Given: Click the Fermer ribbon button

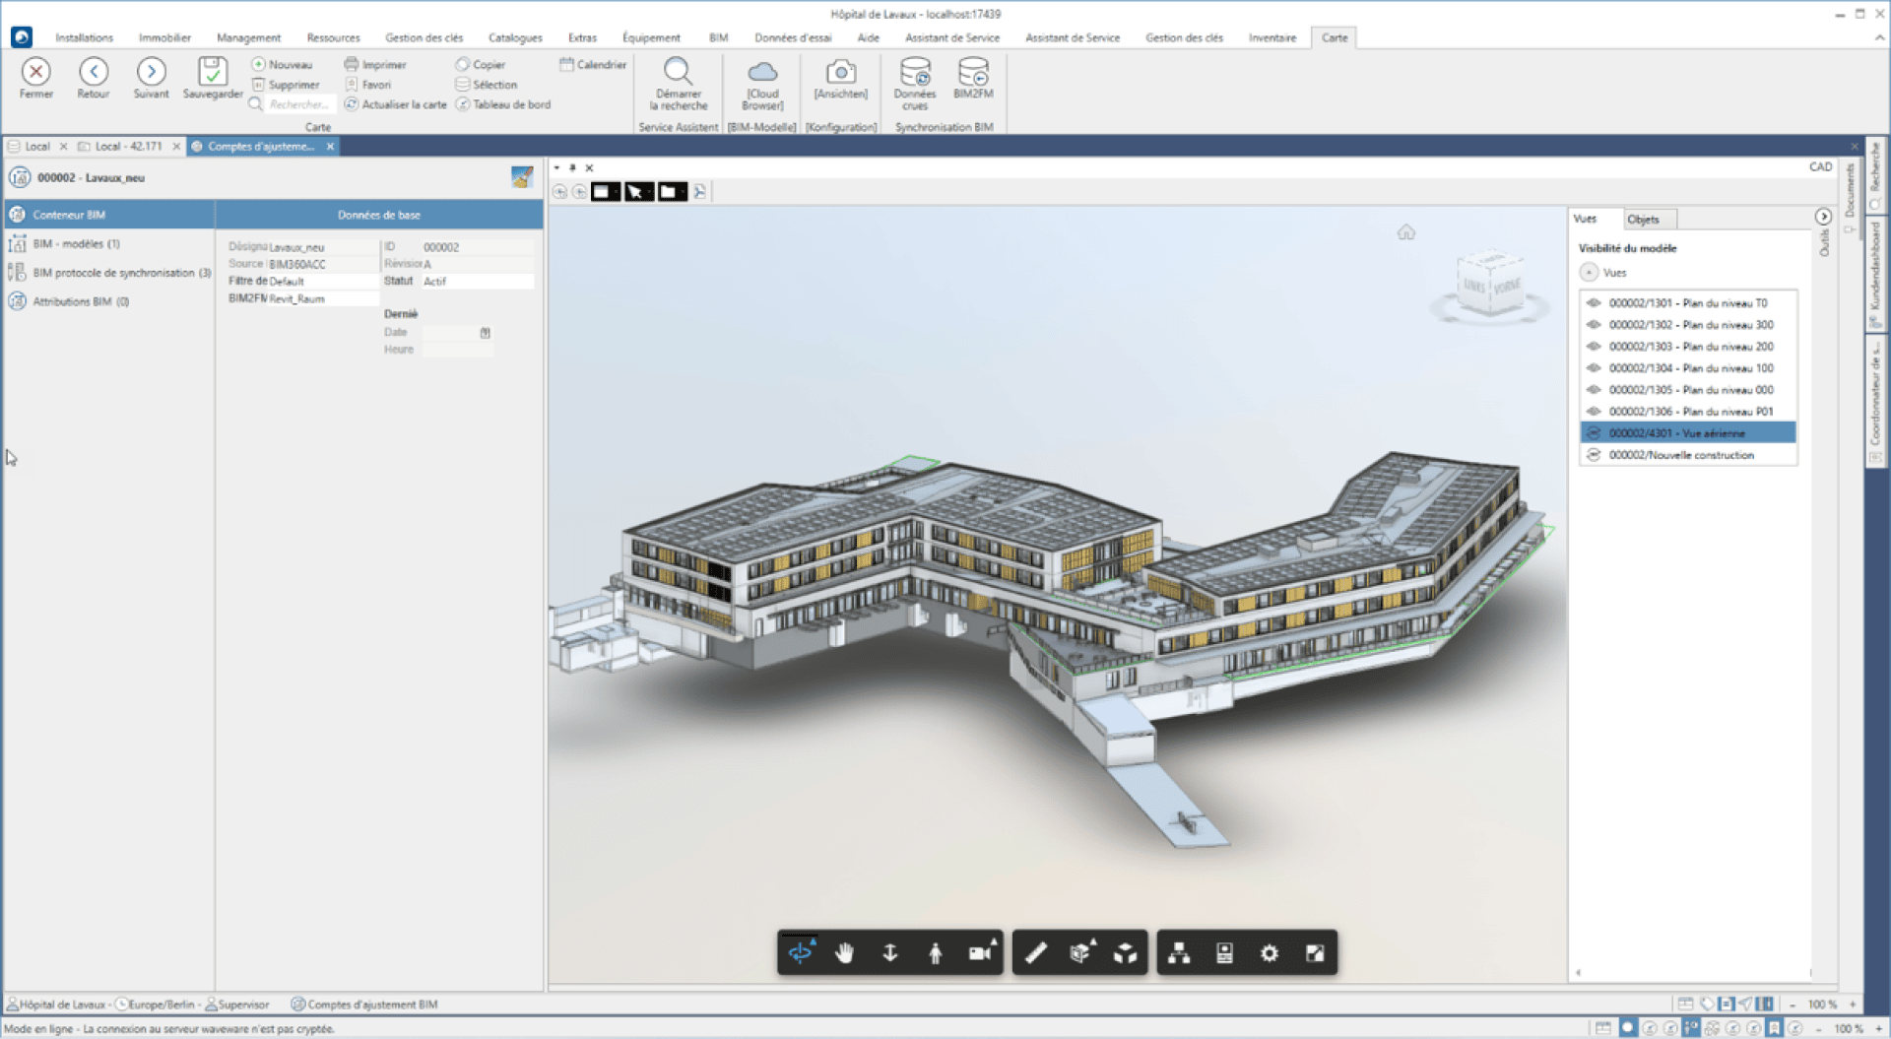Looking at the screenshot, I should coord(36,79).
